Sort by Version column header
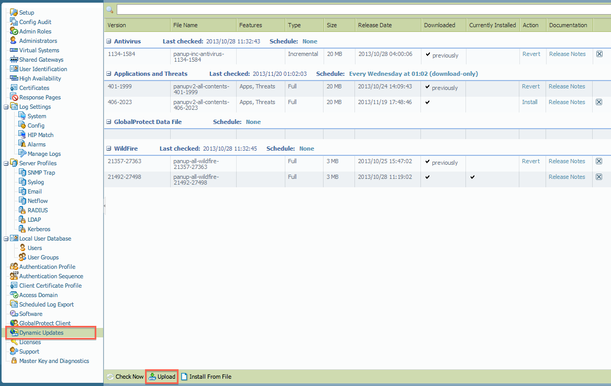The height and width of the screenshot is (386, 611). (137, 25)
